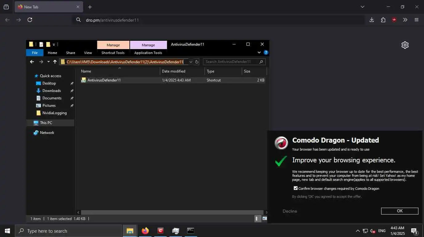Switch to large icons view layout
This screenshot has width=424, height=237.
point(264,219)
